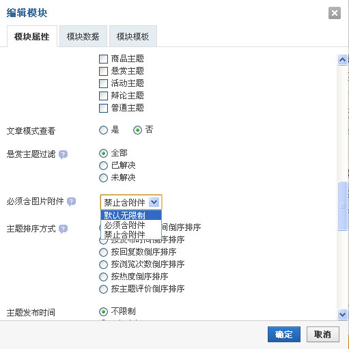
Task: Tick the 普通主题 checkbox
Action: pos(103,108)
